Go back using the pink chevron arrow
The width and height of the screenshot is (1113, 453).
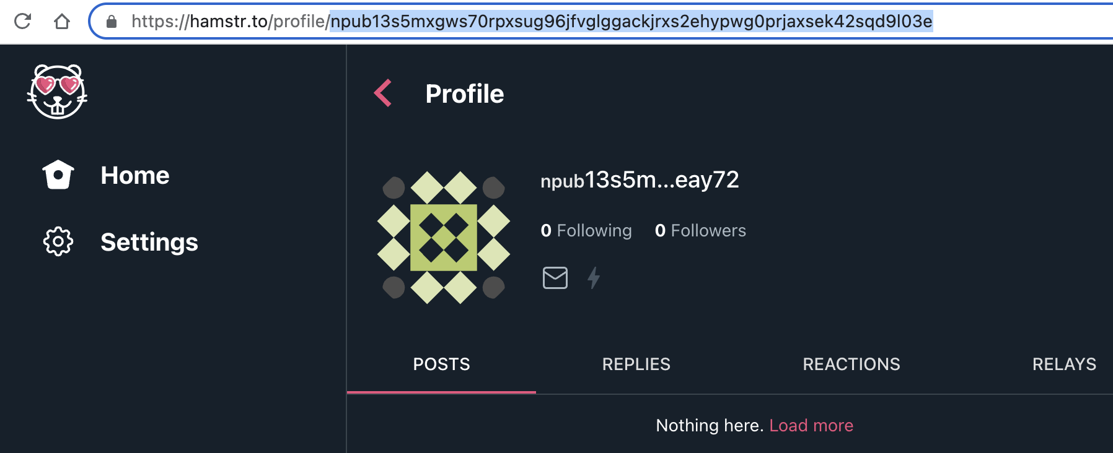point(382,92)
